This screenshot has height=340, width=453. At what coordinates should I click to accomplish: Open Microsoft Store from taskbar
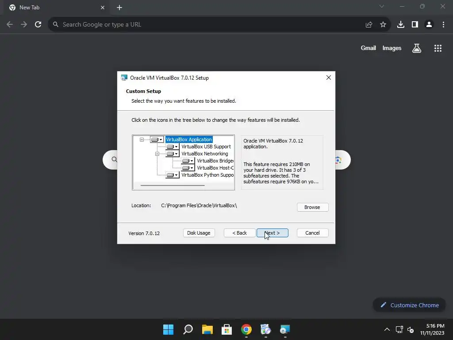227,329
